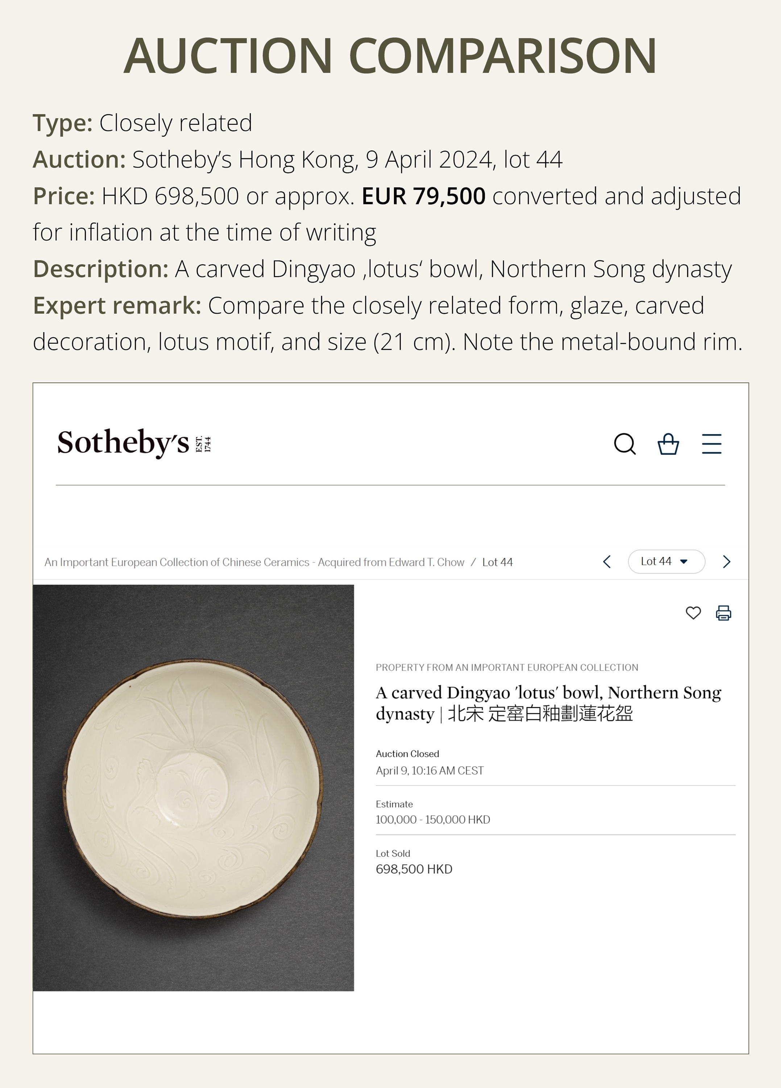Go to next lot arrow
The height and width of the screenshot is (1088, 781).
tap(727, 562)
